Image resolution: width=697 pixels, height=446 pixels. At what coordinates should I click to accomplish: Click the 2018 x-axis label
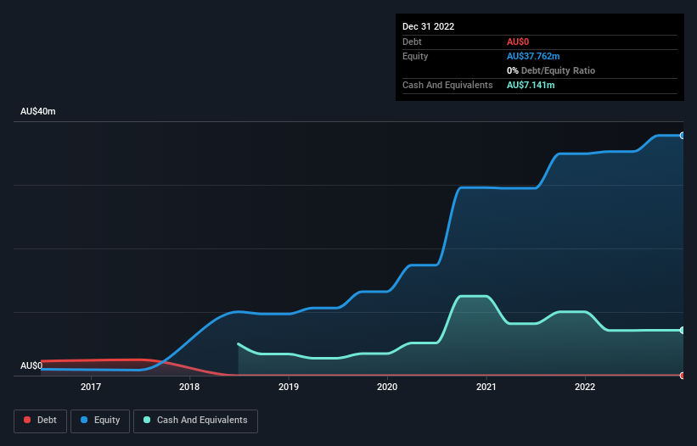(189, 387)
